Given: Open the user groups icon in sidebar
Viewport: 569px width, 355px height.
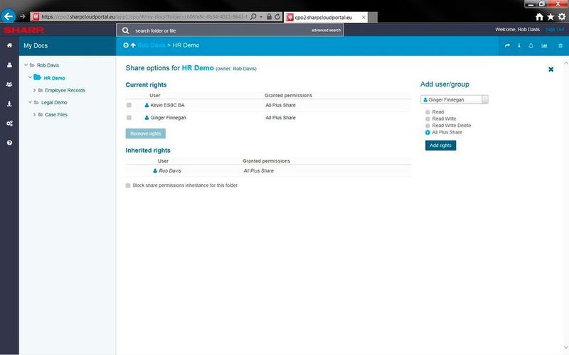Looking at the screenshot, I should pyautogui.click(x=9, y=84).
